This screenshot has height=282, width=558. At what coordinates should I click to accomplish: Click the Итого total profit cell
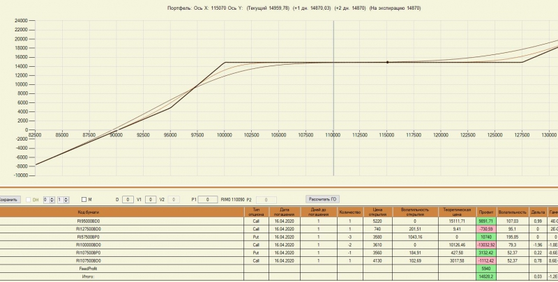[486, 276]
